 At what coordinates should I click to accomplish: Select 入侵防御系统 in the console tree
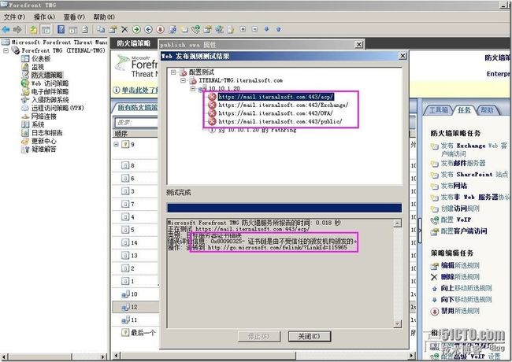(x=50, y=100)
